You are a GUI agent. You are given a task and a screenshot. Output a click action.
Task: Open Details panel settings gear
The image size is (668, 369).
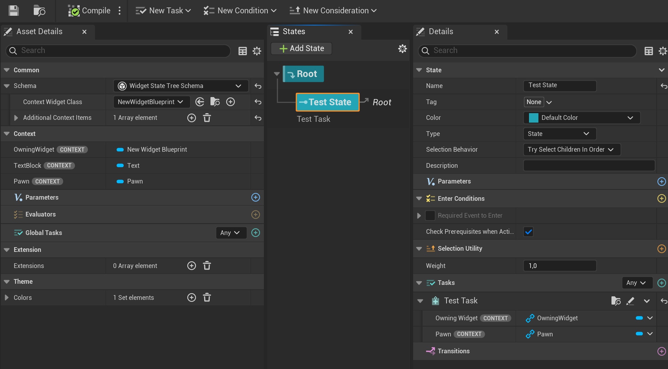663,51
